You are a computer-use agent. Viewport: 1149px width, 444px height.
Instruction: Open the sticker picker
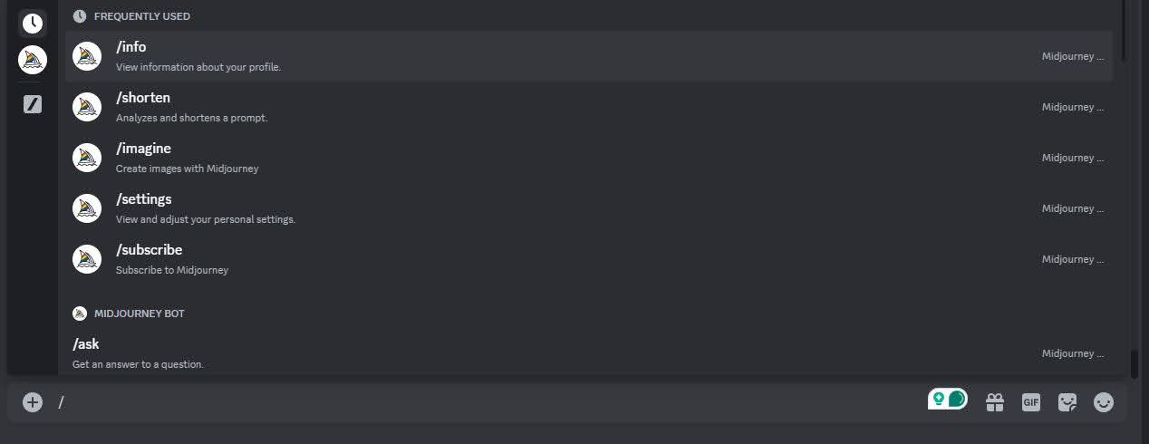pos(1067,402)
